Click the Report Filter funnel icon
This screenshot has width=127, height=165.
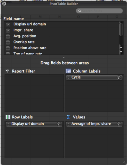pyautogui.click(x=7, y=71)
